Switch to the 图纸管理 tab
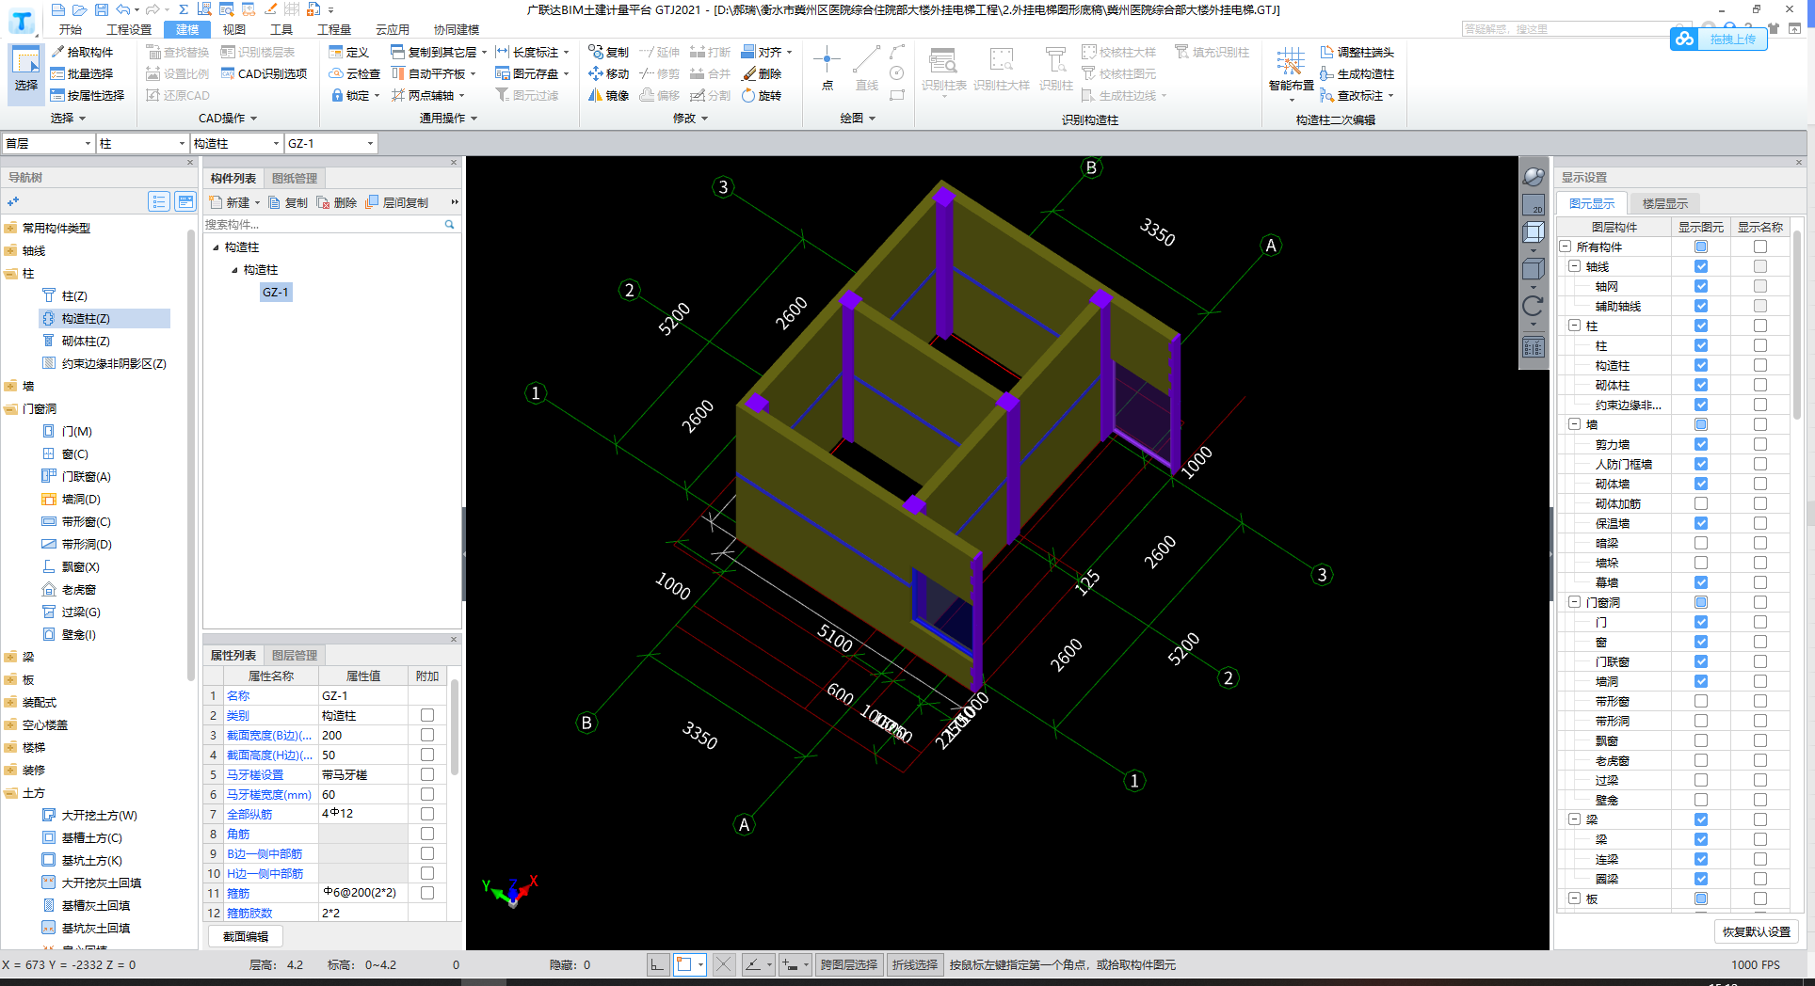The width and height of the screenshot is (1815, 986). pos(295,178)
